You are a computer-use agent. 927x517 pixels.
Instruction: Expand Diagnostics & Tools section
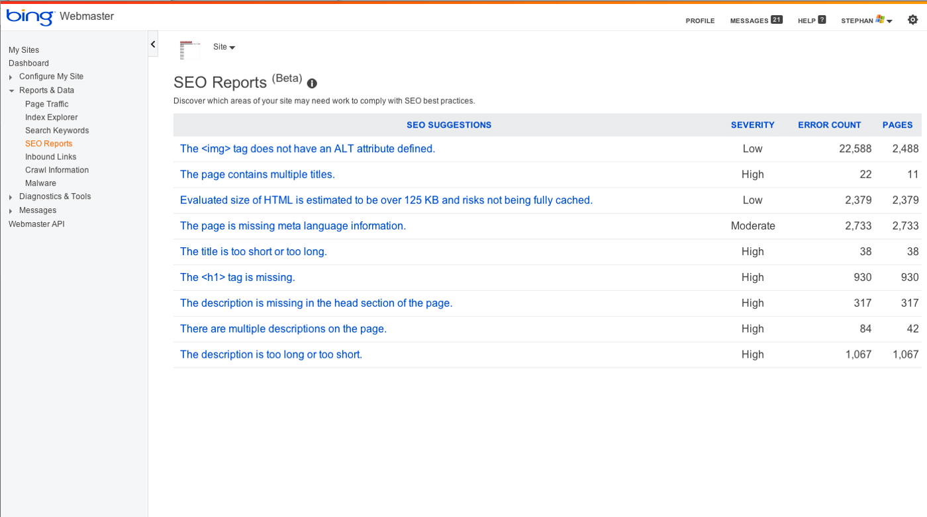click(x=11, y=197)
